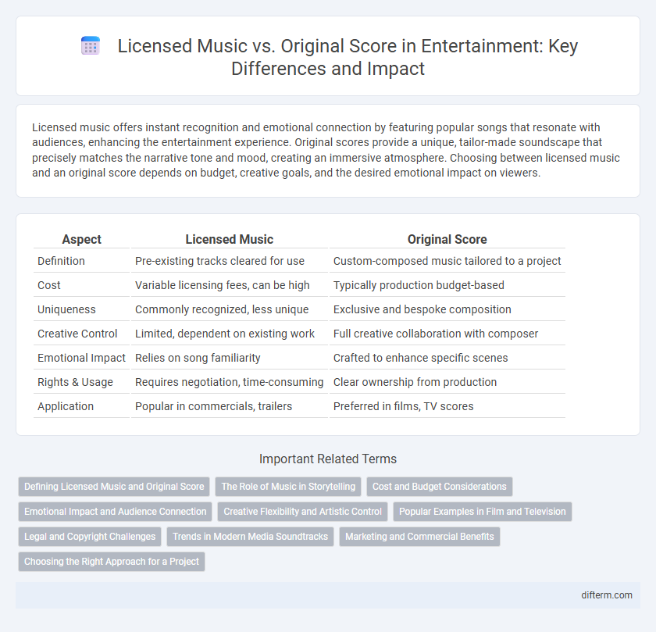Viewport: 656px width, 632px height.
Task: Select the 'Cost and Budget Considerations' tag
Action: click(439, 487)
